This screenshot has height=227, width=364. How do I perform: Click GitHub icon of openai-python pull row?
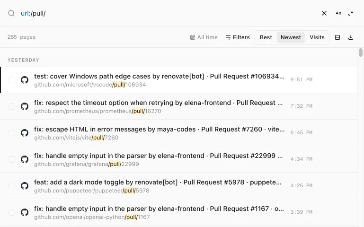click(25, 212)
